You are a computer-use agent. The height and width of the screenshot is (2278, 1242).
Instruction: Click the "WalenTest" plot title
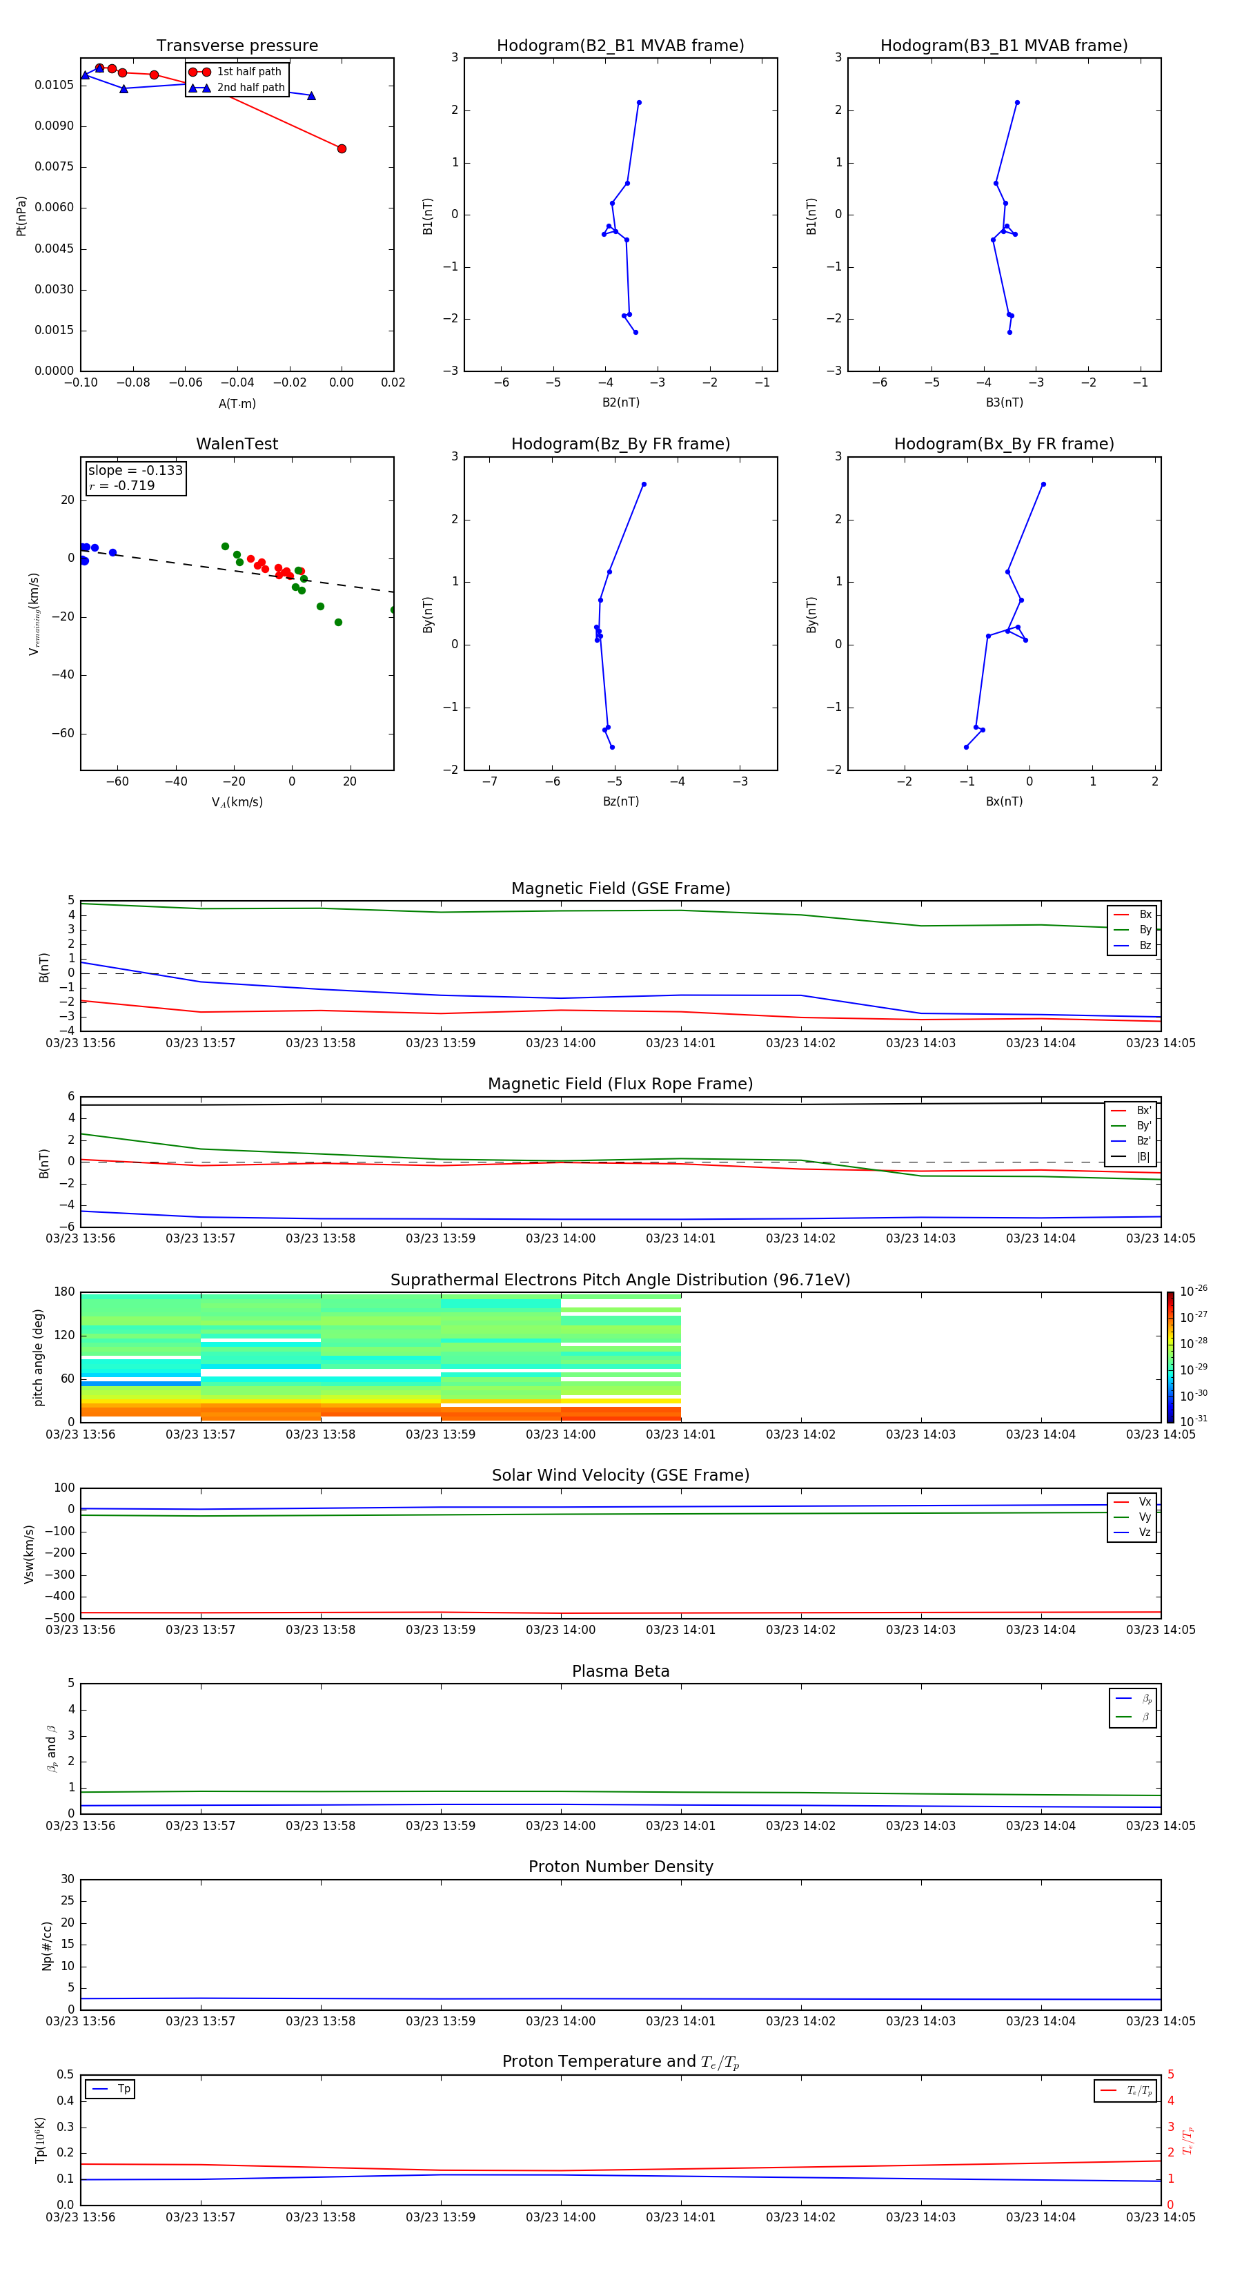tap(237, 444)
